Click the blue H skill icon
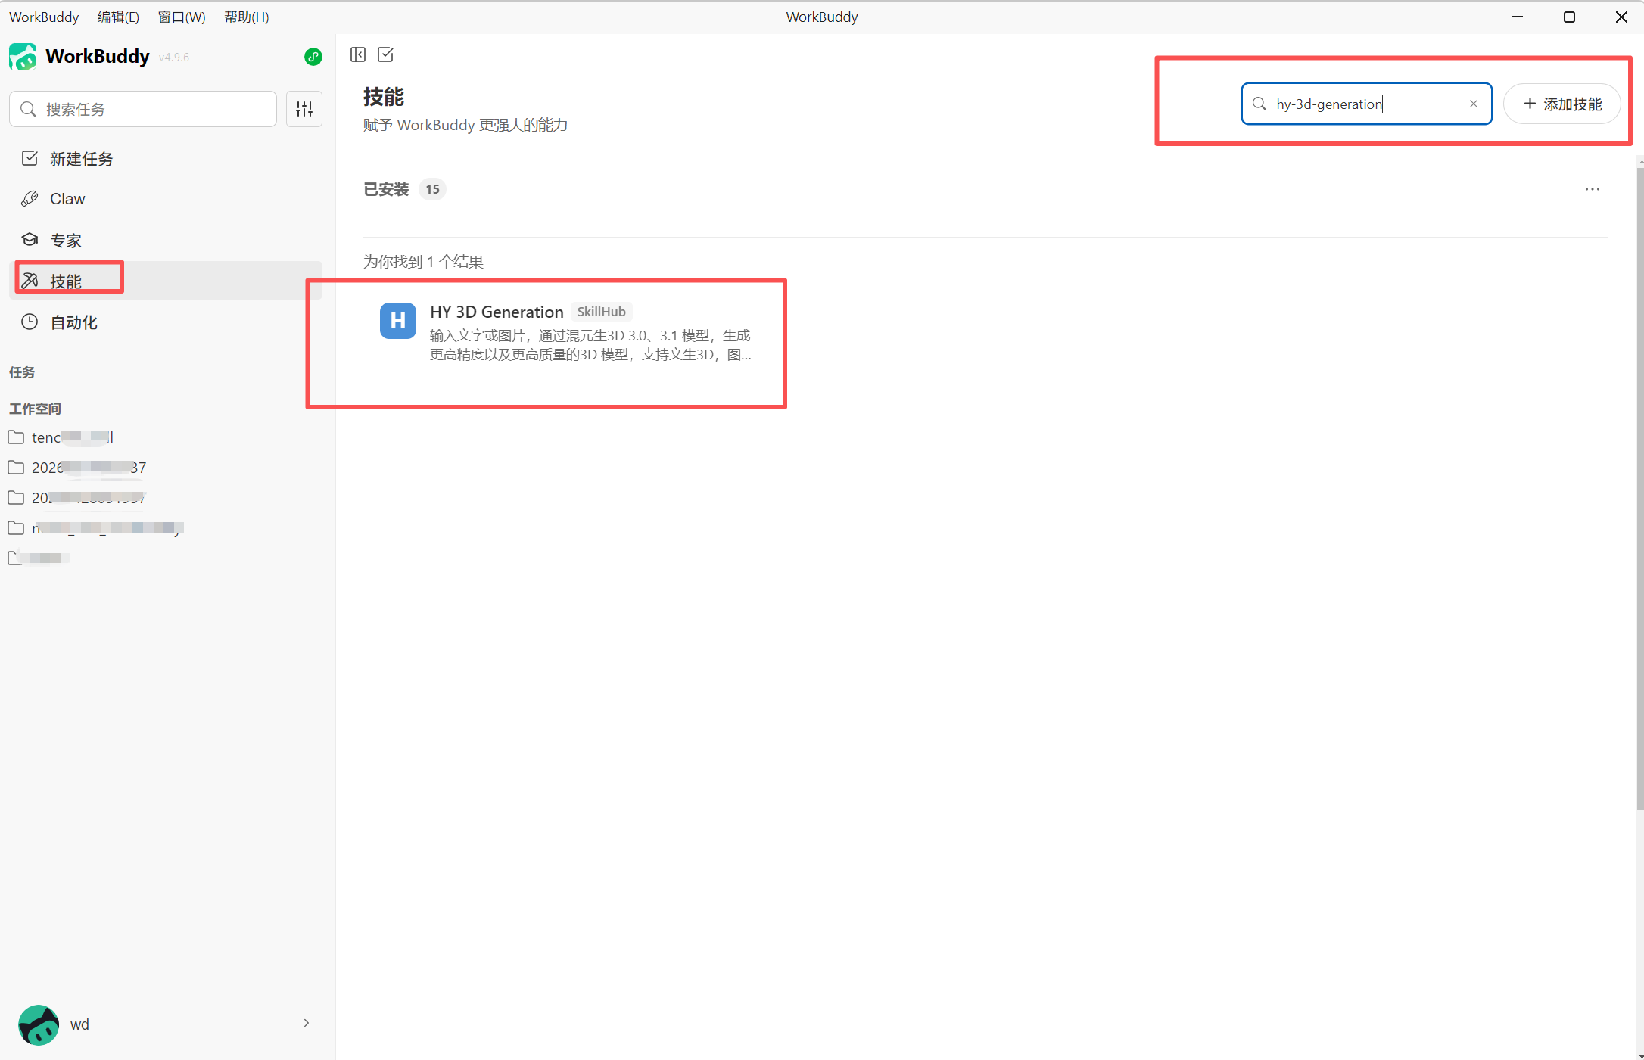The height and width of the screenshot is (1060, 1644). tap(398, 321)
